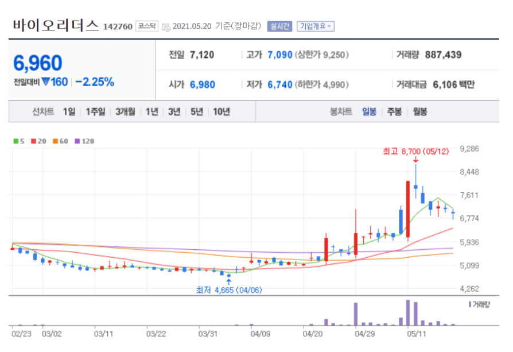
Task: Click the tallest volume bar at 05/11
Action: click(x=408, y=313)
